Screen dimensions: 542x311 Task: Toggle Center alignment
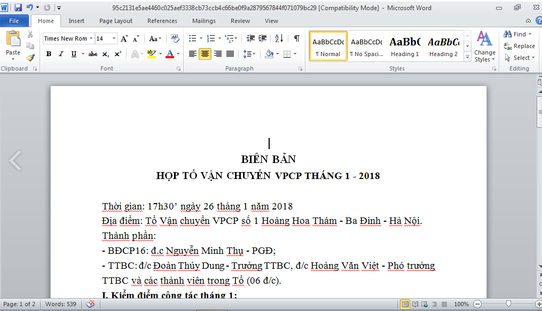pos(205,54)
